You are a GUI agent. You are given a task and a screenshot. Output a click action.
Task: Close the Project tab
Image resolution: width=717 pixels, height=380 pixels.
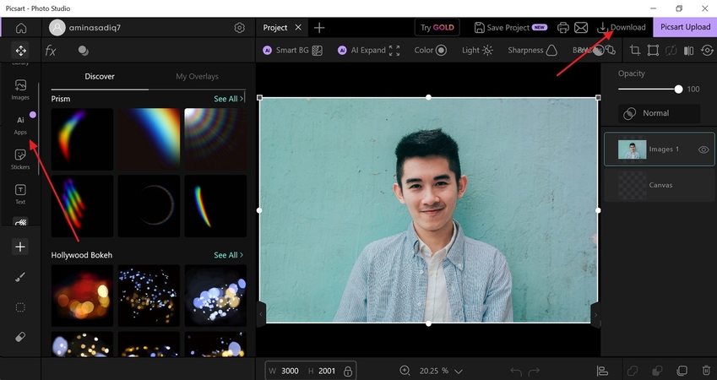[x=298, y=27]
